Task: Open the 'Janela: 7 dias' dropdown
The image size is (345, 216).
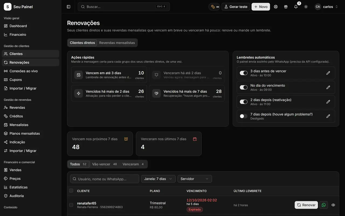Action: click(158, 179)
